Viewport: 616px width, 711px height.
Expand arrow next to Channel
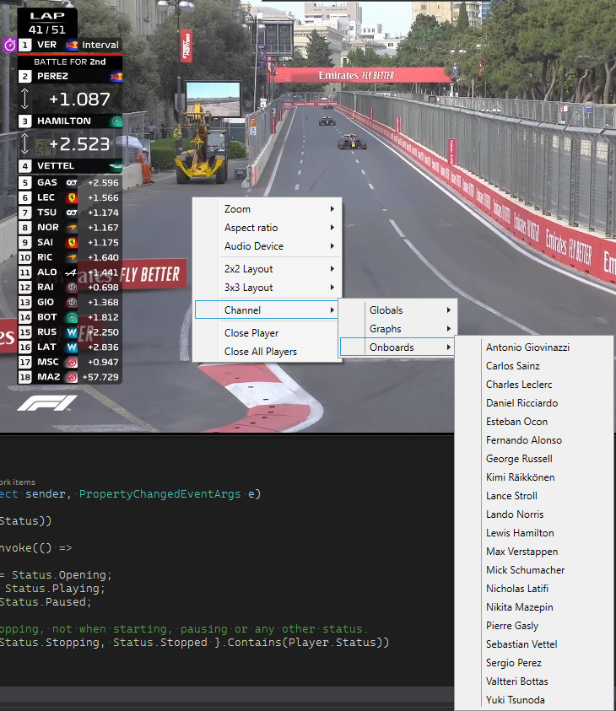pos(332,310)
